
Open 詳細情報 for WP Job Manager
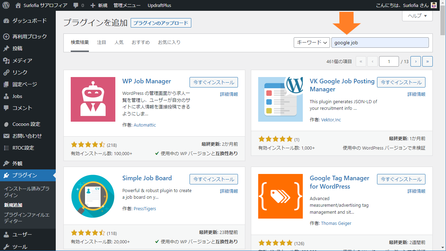[x=229, y=94]
